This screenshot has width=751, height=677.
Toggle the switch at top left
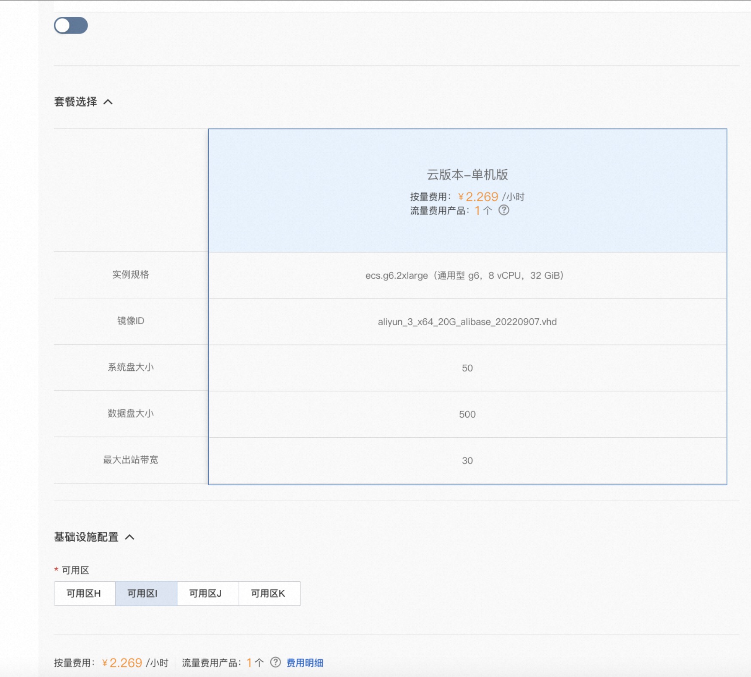coord(71,25)
